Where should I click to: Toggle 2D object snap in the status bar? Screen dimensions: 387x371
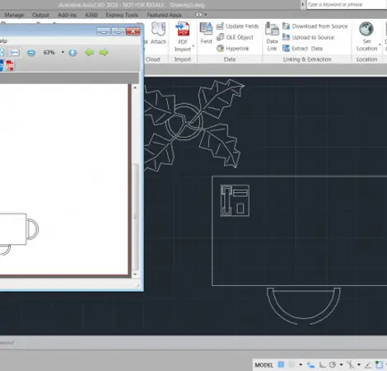pyautogui.click(x=379, y=364)
